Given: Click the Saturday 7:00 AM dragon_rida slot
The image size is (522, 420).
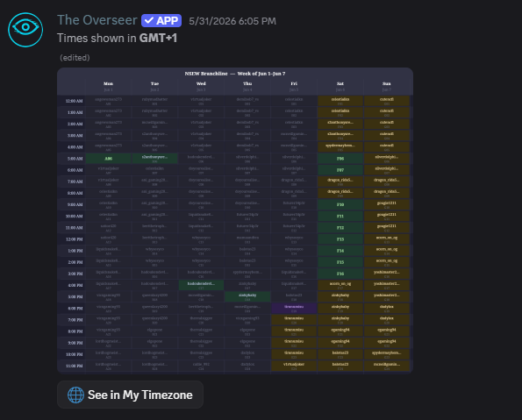Looking at the screenshot, I should click(340, 182).
